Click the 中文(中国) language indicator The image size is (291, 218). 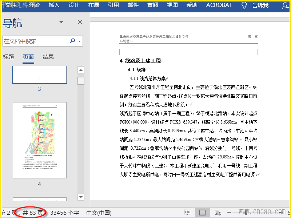pyautogui.click(x=99, y=213)
